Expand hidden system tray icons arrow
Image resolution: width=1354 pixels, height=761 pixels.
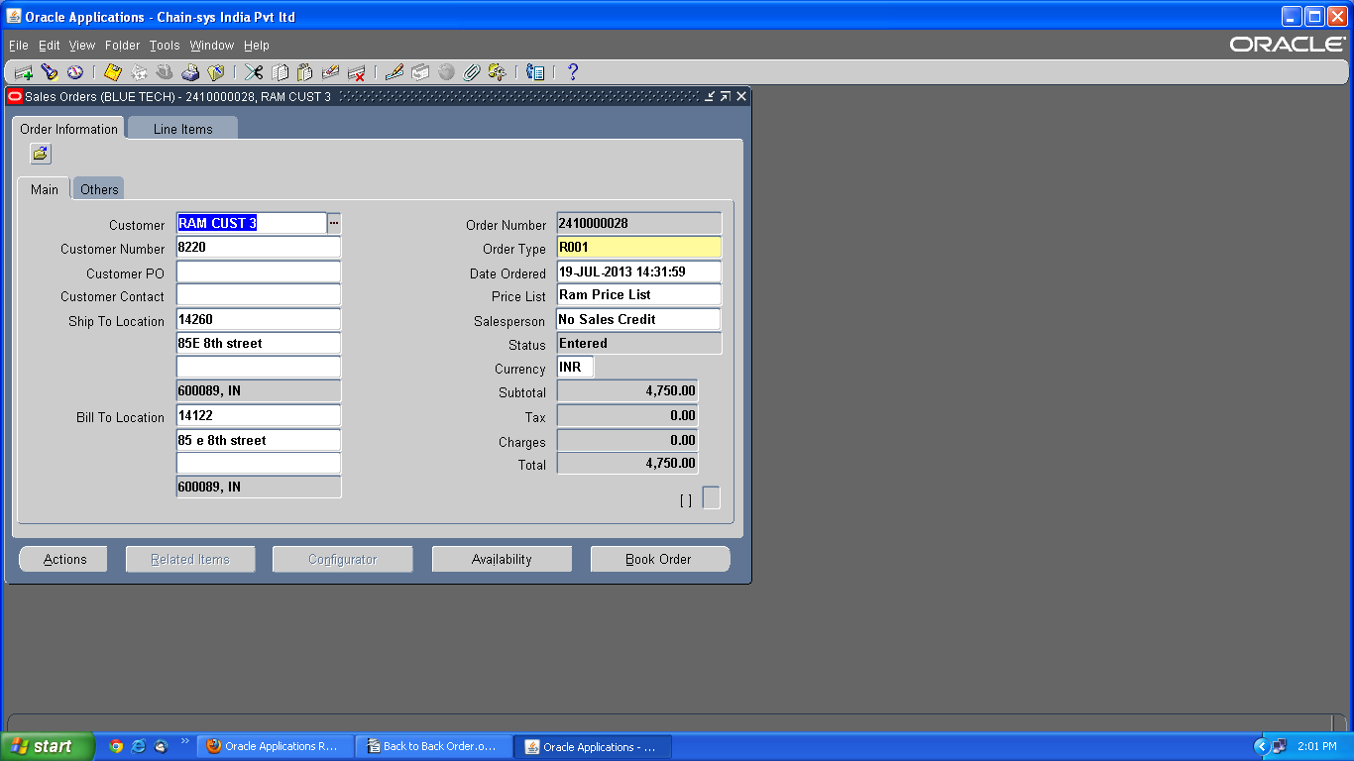(x=1261, y=746)
